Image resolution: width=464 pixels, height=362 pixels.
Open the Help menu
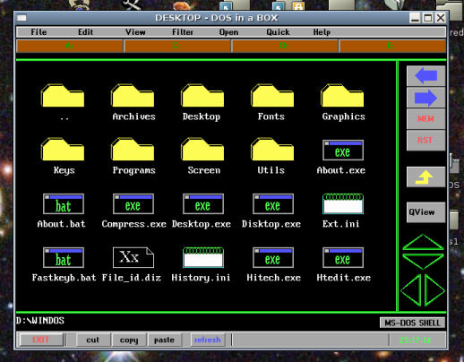pos(322,32)
